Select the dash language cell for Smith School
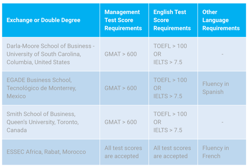This screenshot has width=249, height=167. 222,122
